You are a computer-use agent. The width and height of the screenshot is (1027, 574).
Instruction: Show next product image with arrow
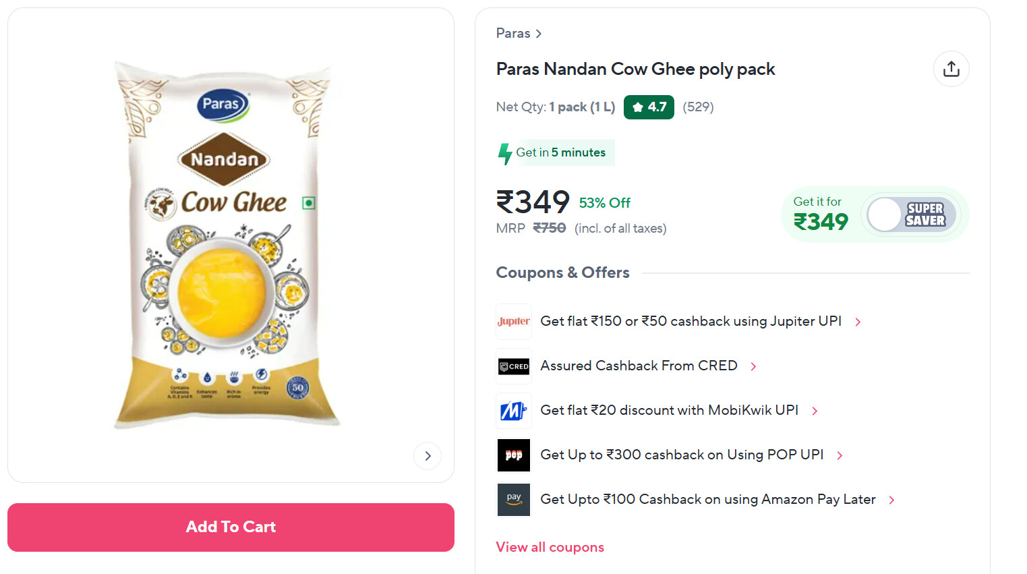click(428, 456)
